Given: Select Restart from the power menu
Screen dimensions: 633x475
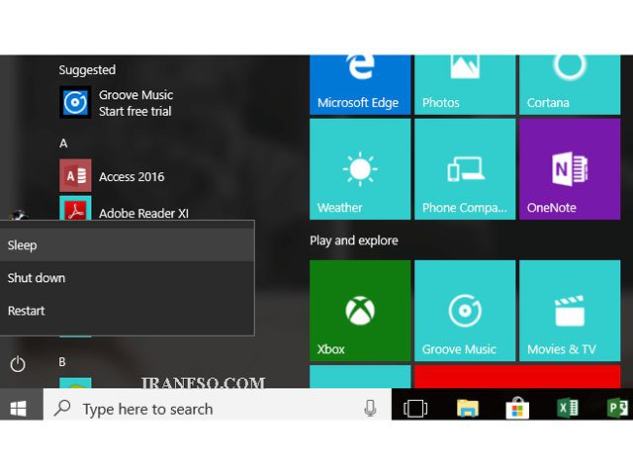Looking at the screenshot, I should coord(128,311).
